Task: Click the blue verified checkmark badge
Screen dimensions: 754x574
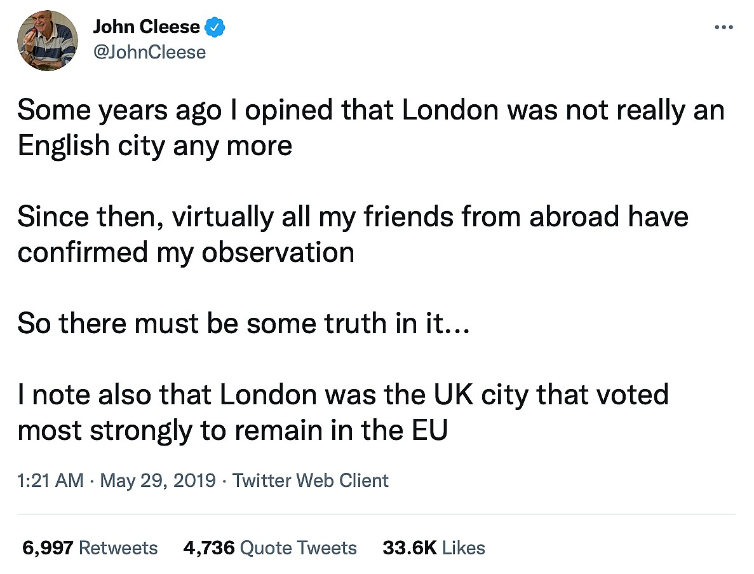Action: click(216, 27)
